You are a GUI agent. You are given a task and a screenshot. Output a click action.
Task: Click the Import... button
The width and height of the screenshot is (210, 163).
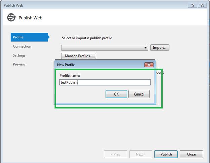[160, 48]
